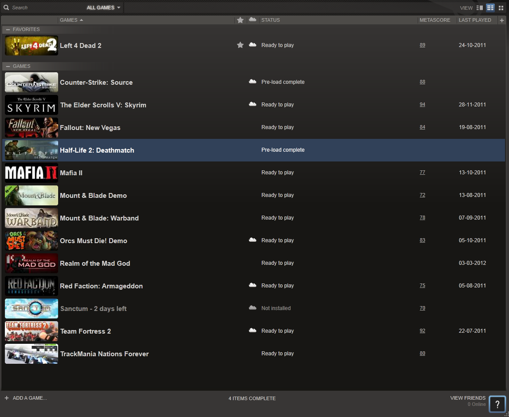Sort by the Metascore column header
The height and width of the screenshot is (417, 509).
point(434,20)
